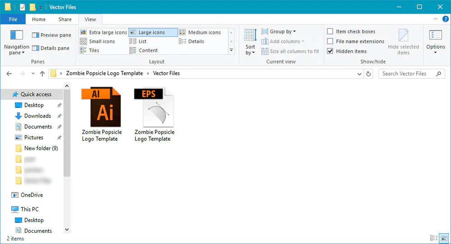Click the pin icon beside Pictures
Screen dimensions: 451x244
coord(59,137)
